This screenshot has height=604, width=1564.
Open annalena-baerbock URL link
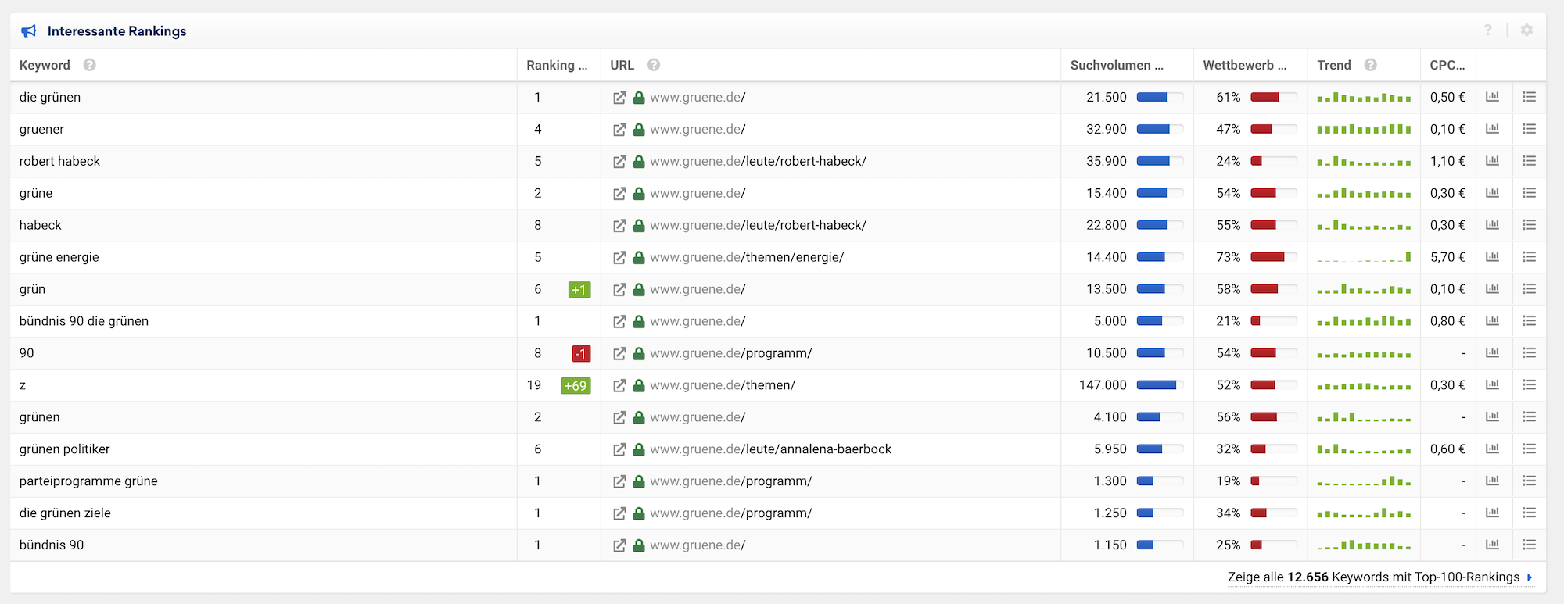770,450
